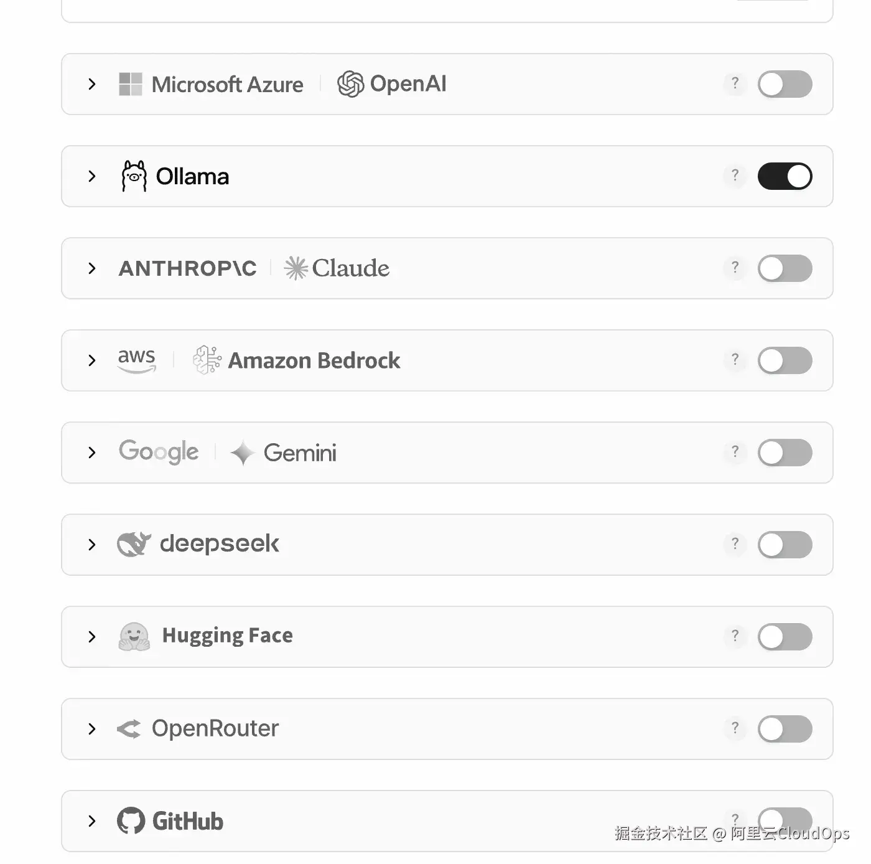Turn on the Google Gemini switch

(x=785, y=453)
